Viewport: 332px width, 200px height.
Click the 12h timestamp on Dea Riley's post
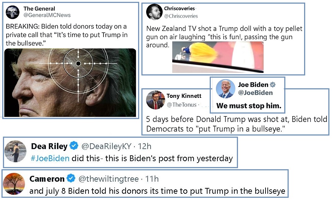pyautogui.click(x=145, y=147)
